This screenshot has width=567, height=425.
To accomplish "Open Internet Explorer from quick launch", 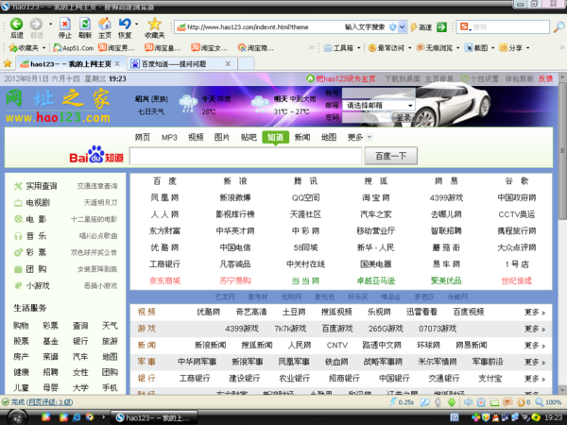I will [77, 417].
